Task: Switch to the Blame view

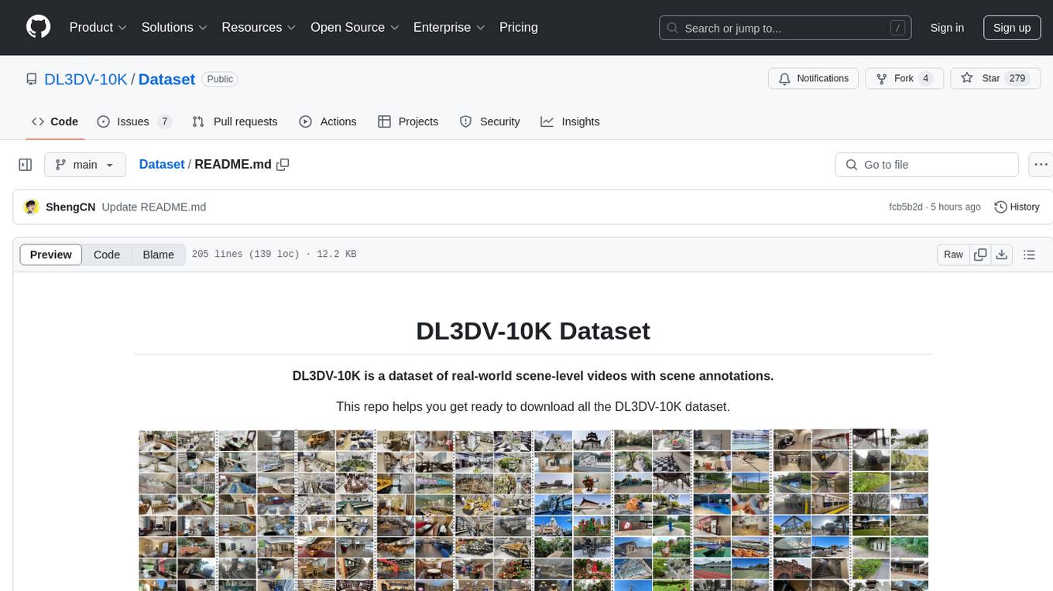Action: click(x=158, y=255)
